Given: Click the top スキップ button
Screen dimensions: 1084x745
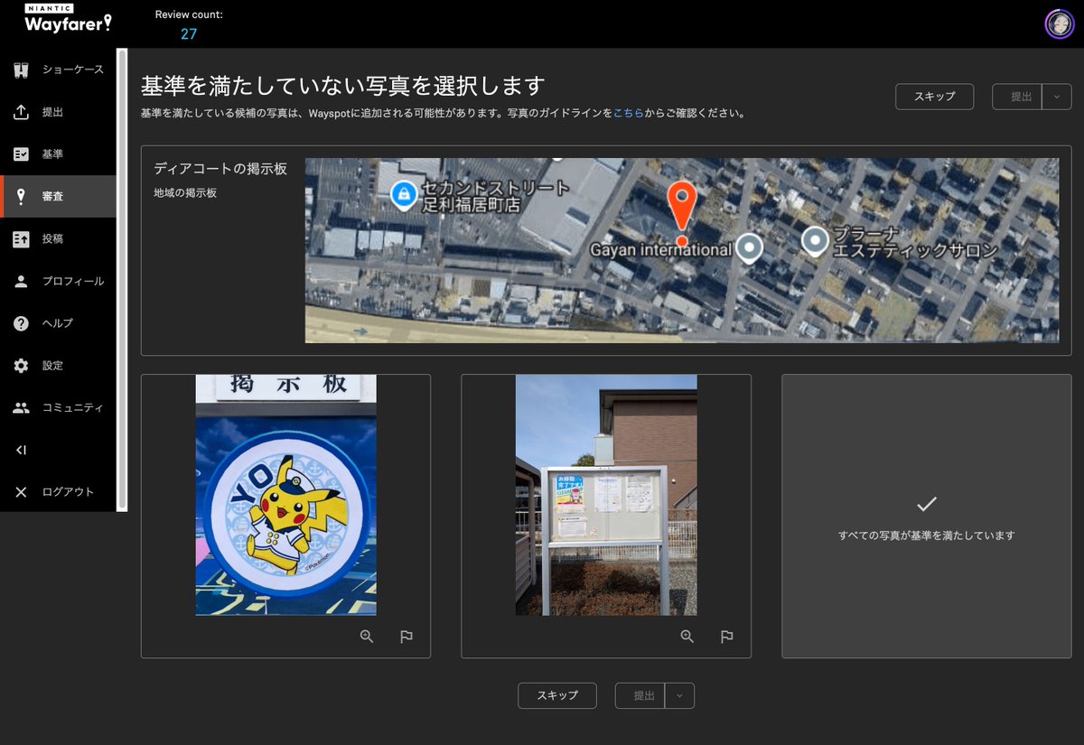Looking at the screenshot, I should (x=934, y=97).
